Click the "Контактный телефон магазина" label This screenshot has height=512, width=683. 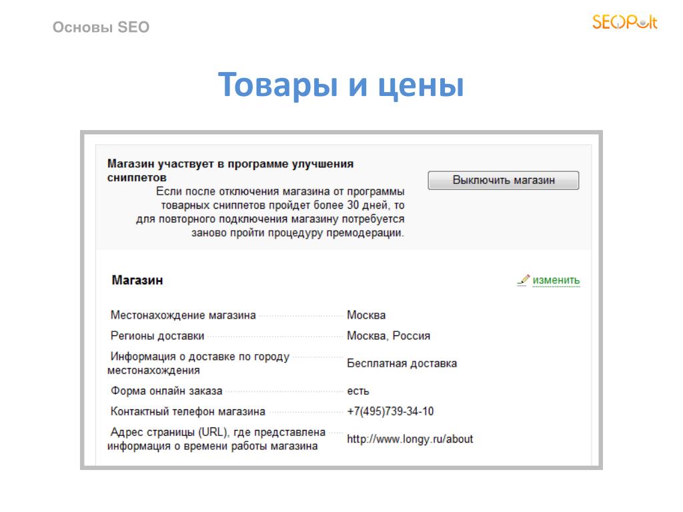187,411
